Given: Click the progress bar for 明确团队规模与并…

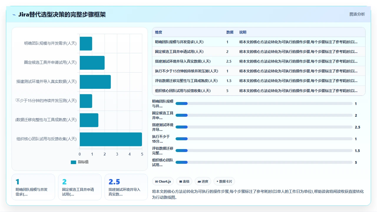Looking at the screenshot, I should (264, 104).
